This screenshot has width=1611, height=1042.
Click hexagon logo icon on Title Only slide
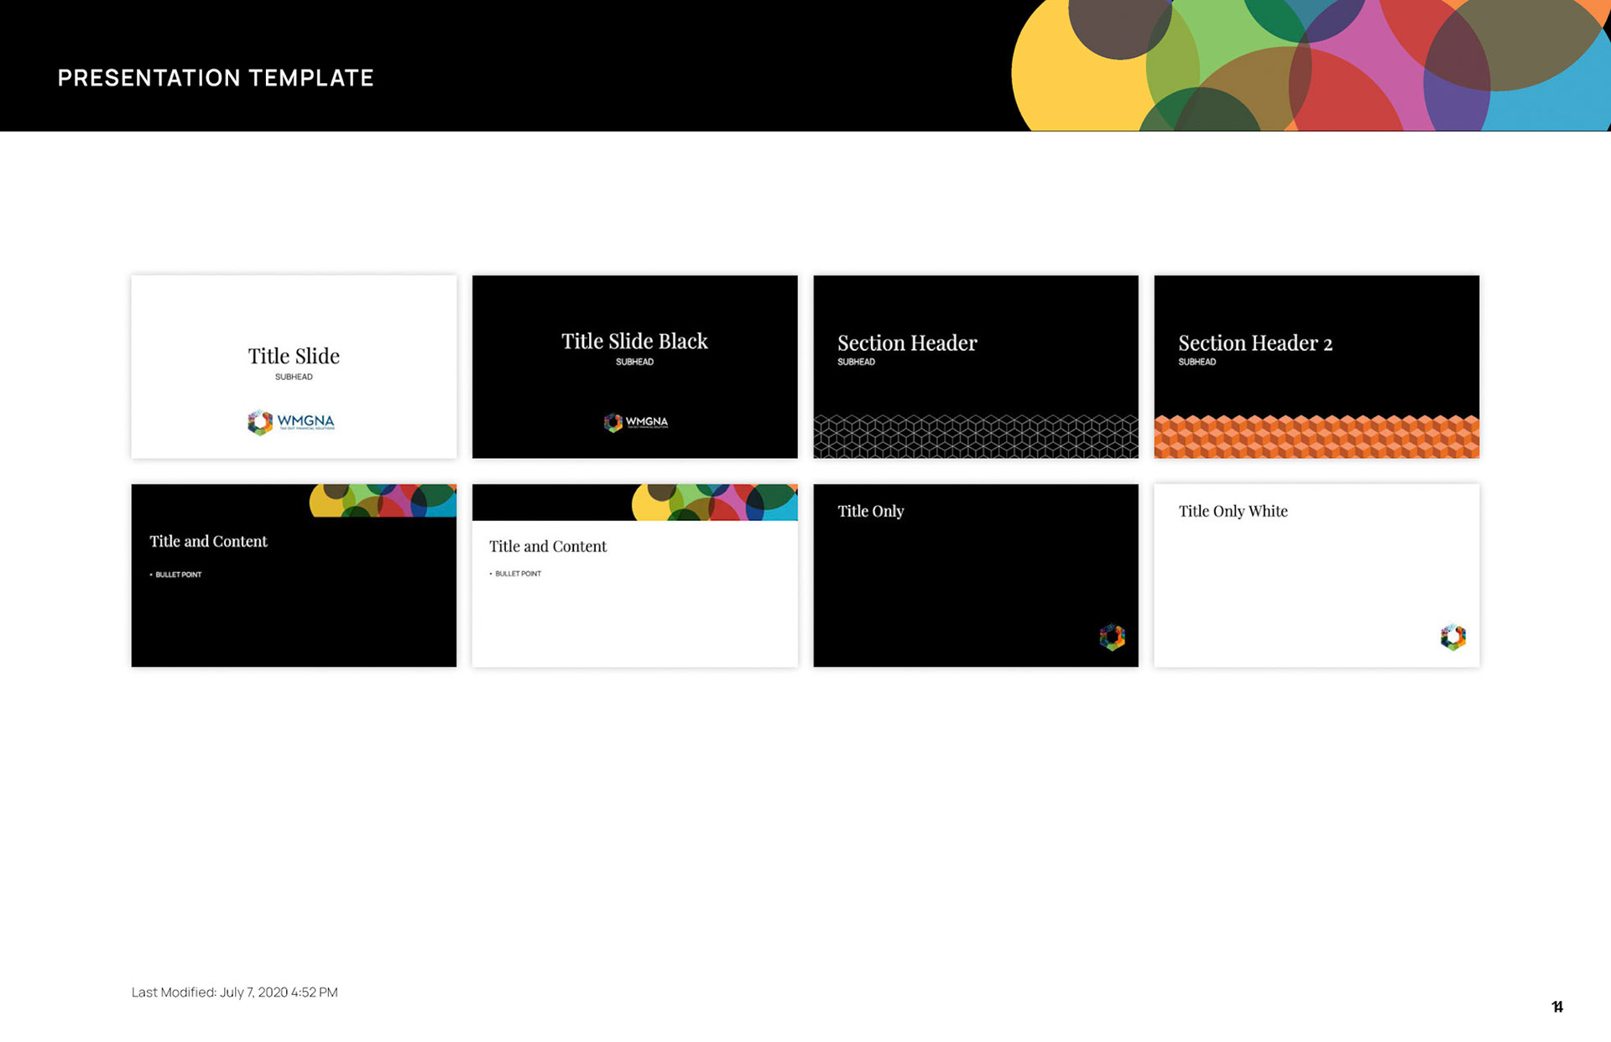tap(1112, 637)
